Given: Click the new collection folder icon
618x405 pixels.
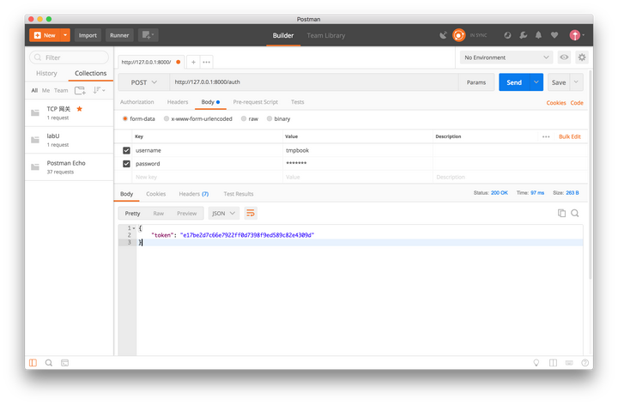Looking at the screenshot, I should 80,91.
